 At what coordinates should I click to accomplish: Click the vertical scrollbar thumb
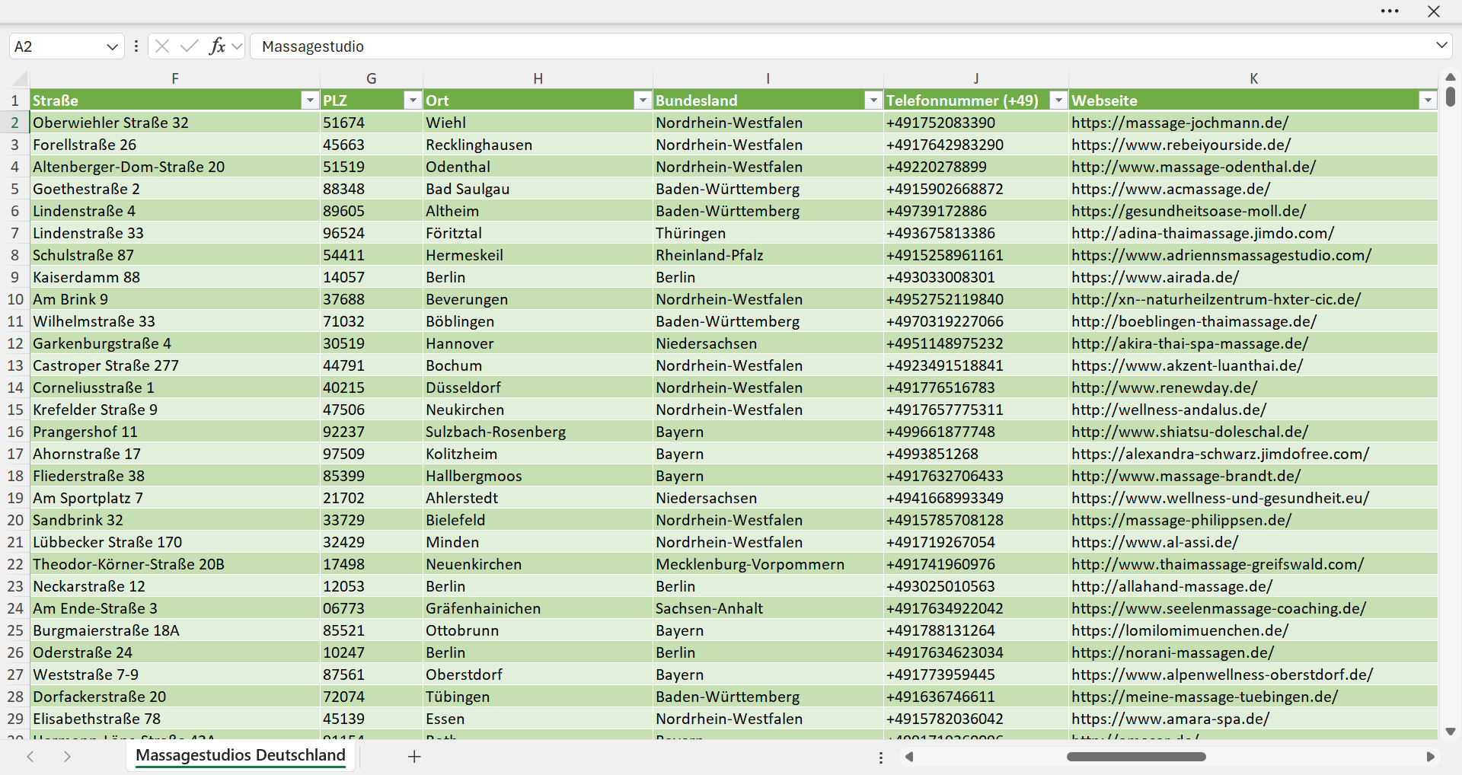point(1451,97)
